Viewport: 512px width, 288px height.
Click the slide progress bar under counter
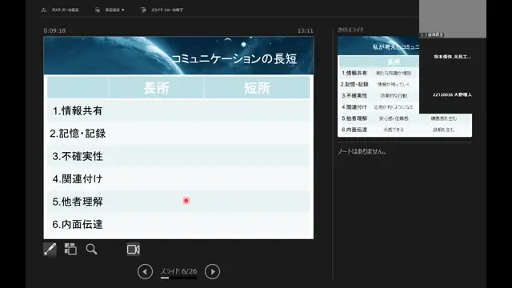pos(178,278)
